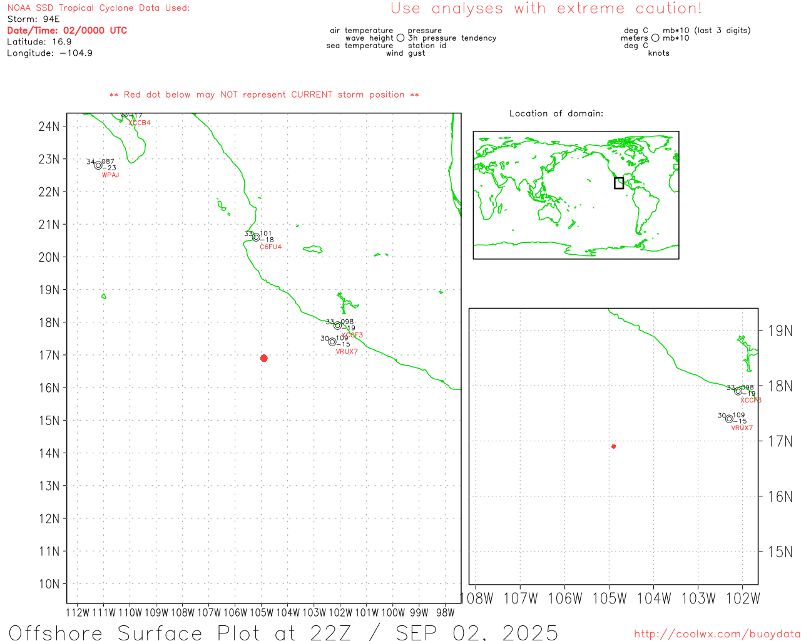
Task: Click the red dot disclaimer note
Action: (264, 95)
